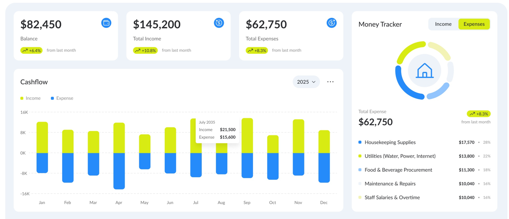Switch Money Tracker to Income view

click(443, 24)
